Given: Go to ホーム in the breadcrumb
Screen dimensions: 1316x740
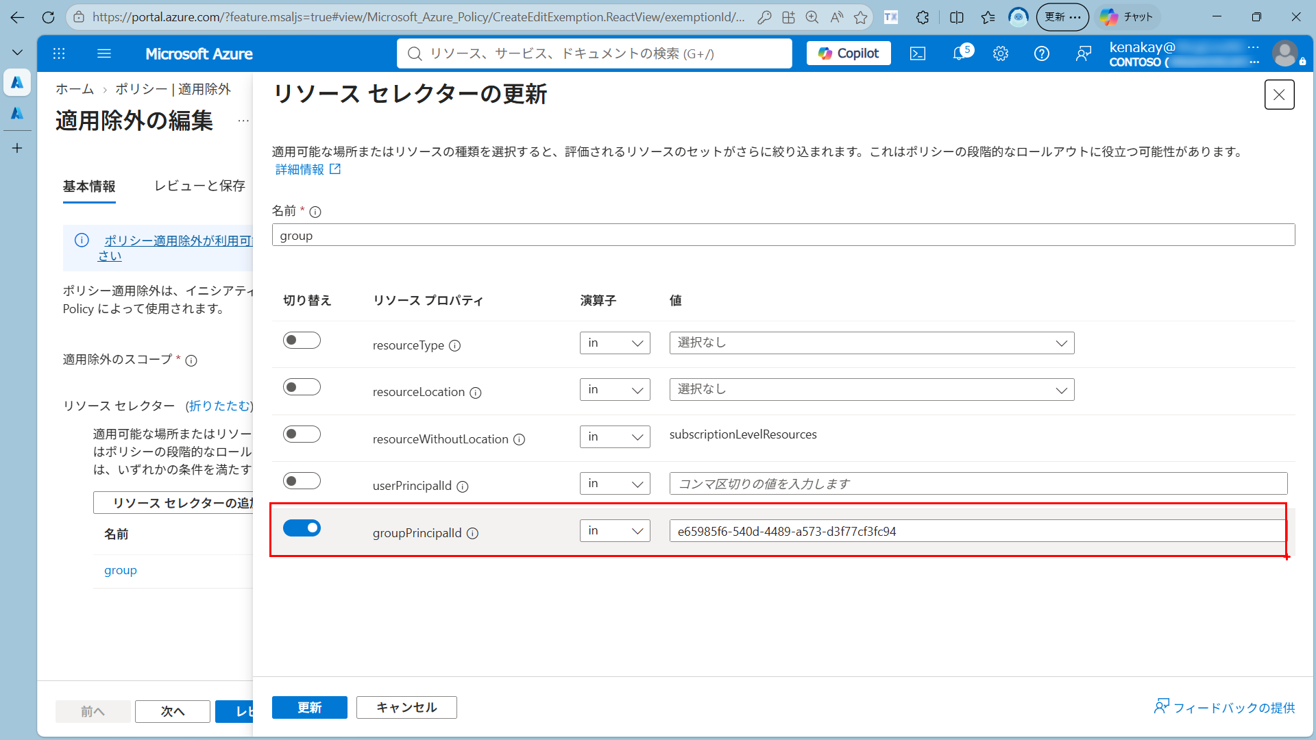Looking at the screenshot, I should click(75, 89).
